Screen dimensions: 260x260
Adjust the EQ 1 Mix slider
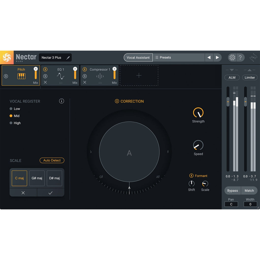[75, 73]
